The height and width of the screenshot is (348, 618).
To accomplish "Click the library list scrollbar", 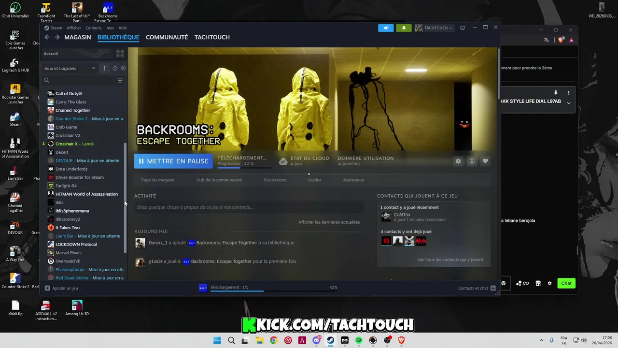I will (x=125, y=198).
